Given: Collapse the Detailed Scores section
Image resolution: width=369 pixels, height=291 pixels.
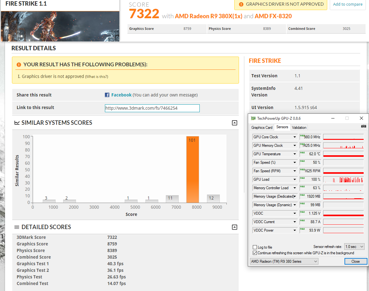Looking at the screenshot, I should coord(234,227).
